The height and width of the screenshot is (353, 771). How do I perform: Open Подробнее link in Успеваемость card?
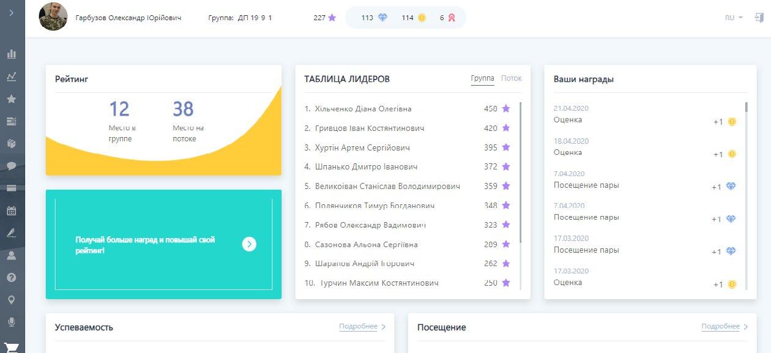362,327
